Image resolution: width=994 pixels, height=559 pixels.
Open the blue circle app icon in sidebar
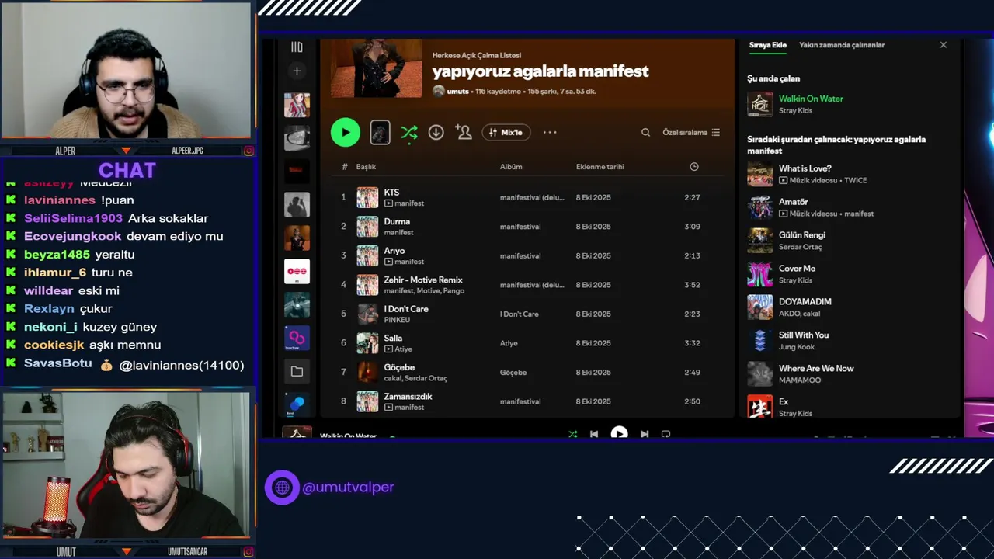point(297,404)
